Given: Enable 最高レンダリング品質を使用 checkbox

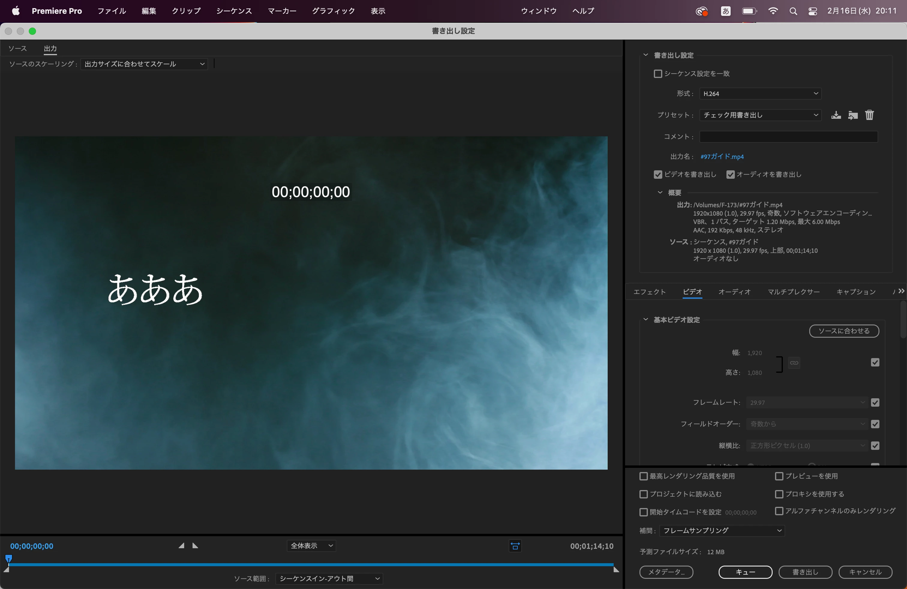Looking at the screenshot, I should coord(644,476).
